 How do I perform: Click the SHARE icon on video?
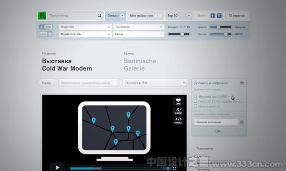click(x=178, y=111)
